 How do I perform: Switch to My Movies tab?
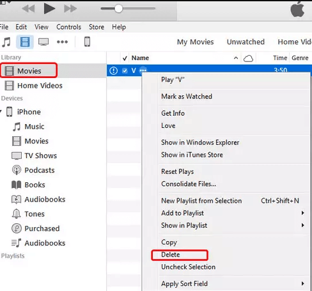[195, 42]
